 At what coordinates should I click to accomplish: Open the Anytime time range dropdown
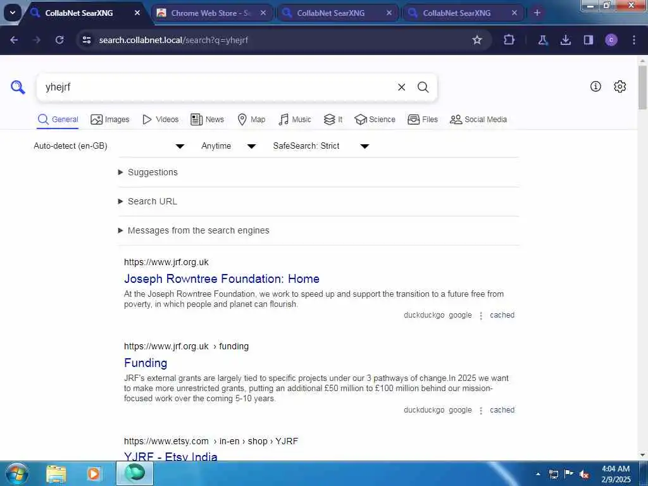click(228, 146)
